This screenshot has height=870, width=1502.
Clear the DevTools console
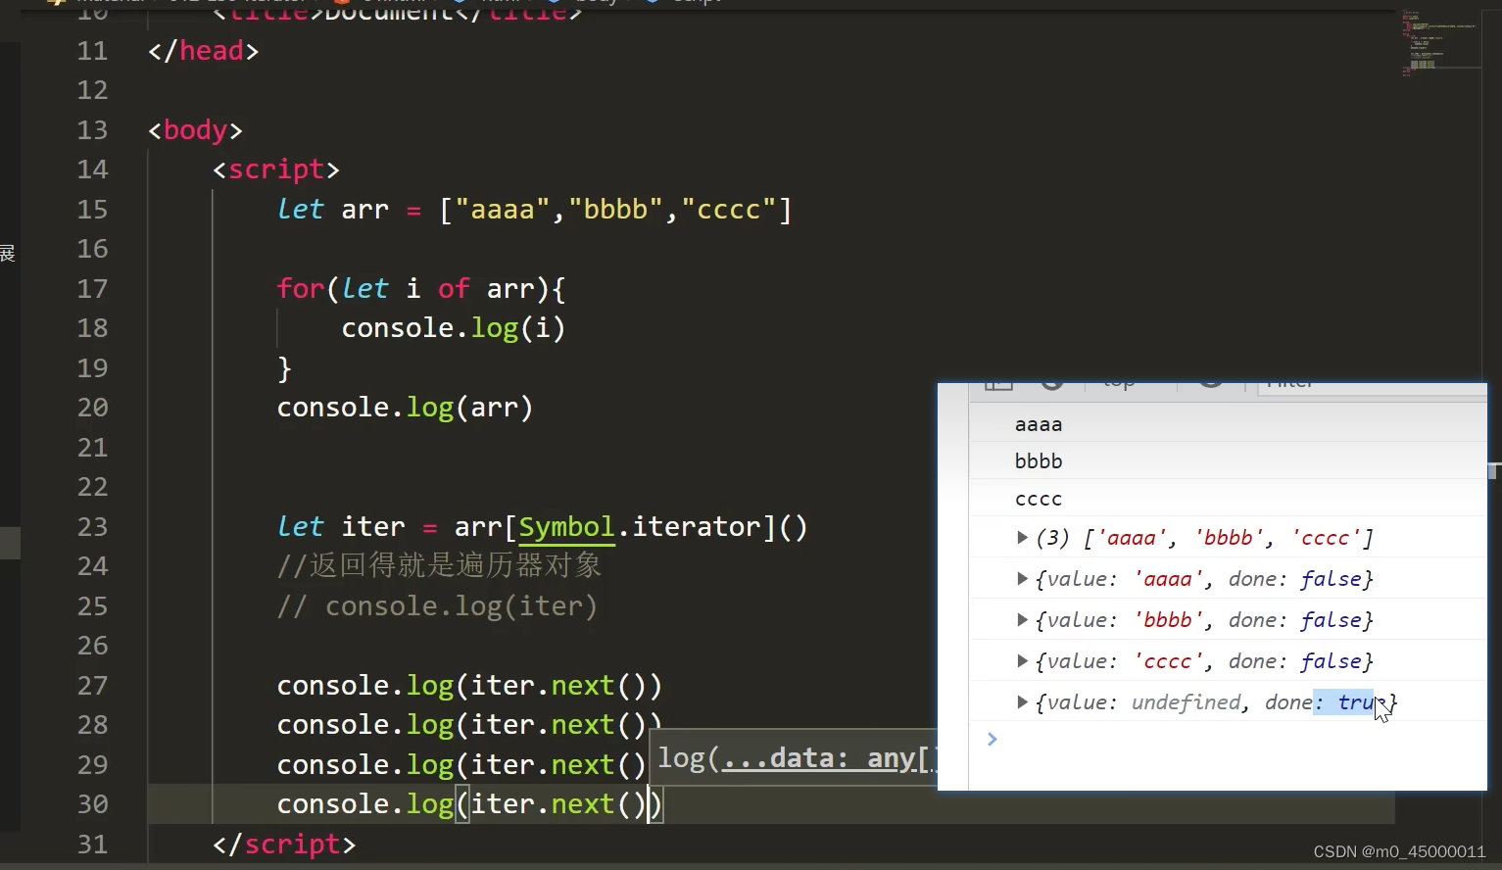click(x=1053, y=385)
